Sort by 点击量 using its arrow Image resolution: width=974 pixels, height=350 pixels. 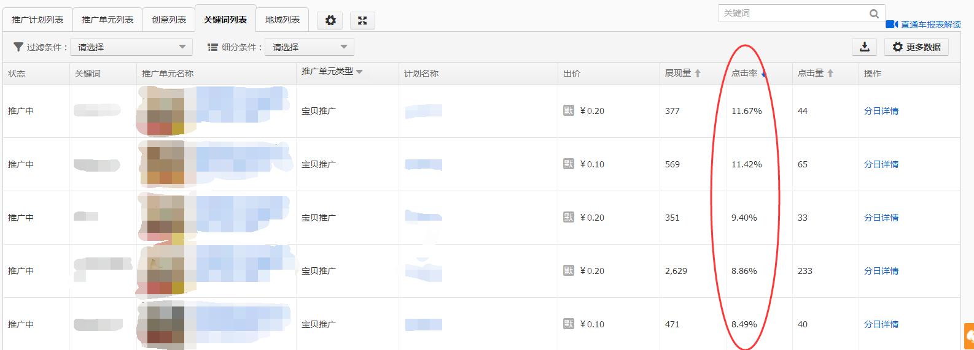point(830,74)
